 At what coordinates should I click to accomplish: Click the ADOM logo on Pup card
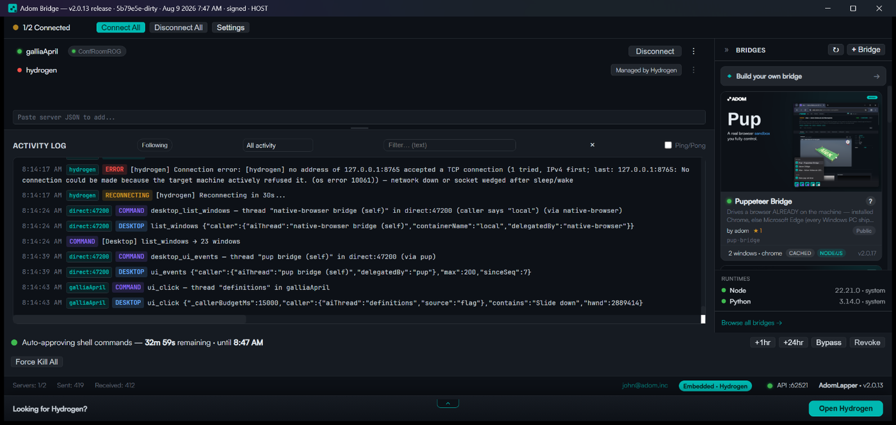tap(737, 99)
